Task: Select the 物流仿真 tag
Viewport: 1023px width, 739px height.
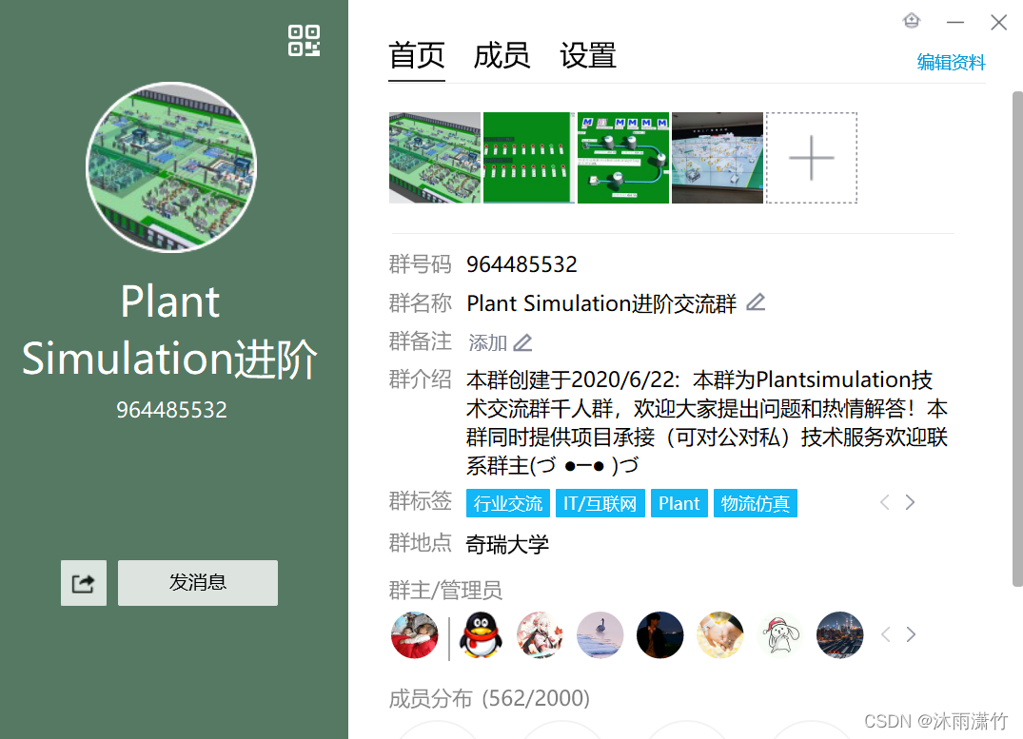Action: (755, 502)
